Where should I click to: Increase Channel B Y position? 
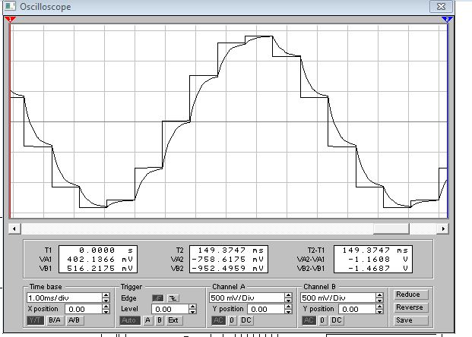click(379, 307)
